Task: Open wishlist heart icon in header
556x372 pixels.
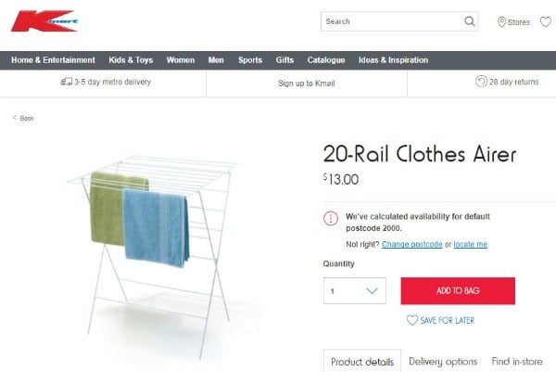Action: (x=546, y=22)
